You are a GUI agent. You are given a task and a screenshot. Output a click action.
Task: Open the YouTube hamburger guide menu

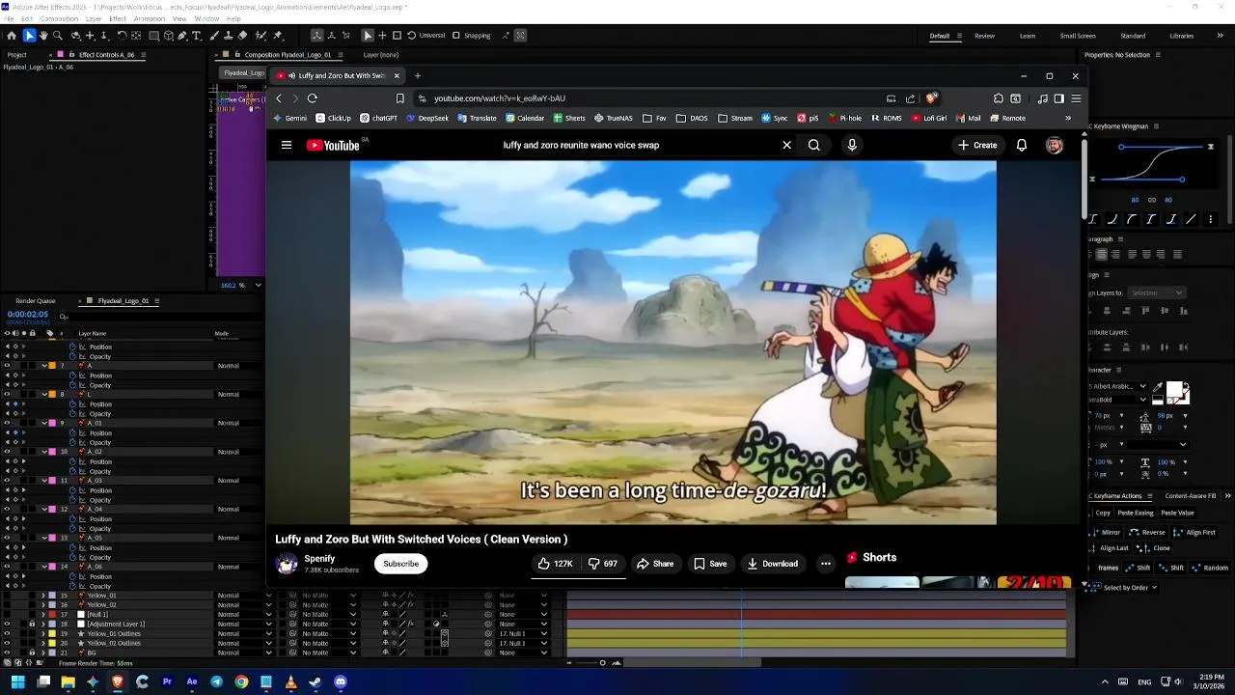click(x=286, y=145)
